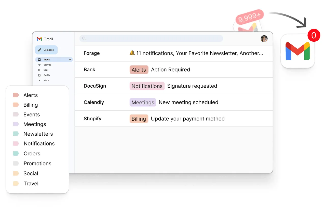The height and width of the screenshot is (210, 326).
Task: Click the Notifications tag on DocuSign email
Action: click(147, 86)
